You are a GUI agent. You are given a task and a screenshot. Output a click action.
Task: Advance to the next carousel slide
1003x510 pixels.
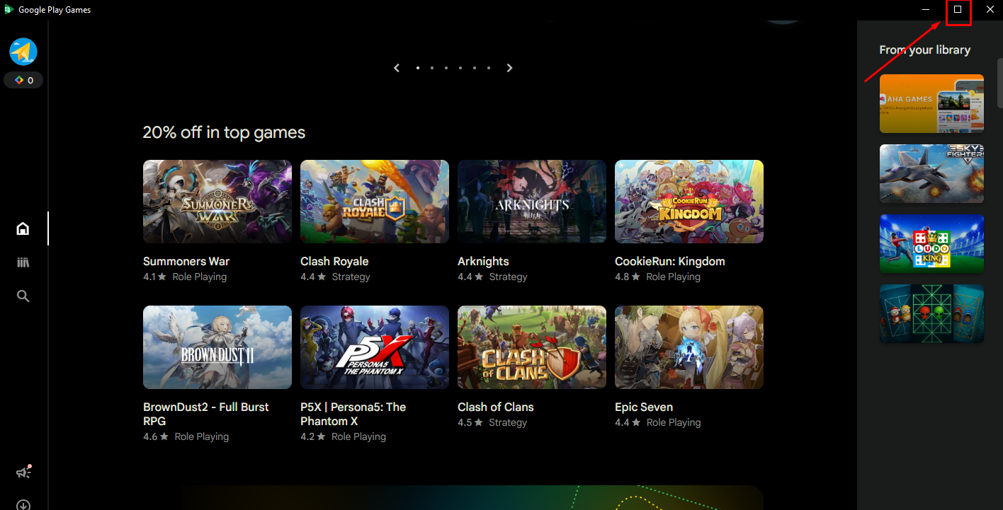509,68
